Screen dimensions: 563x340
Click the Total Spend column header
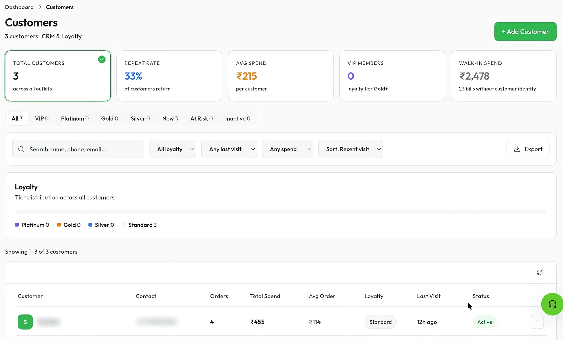click(265, 296)
